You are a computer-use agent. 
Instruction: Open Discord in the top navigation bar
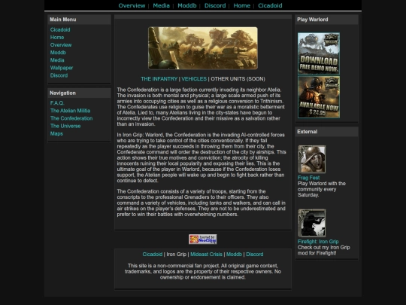pyautogui.click(x=215, y=5)
